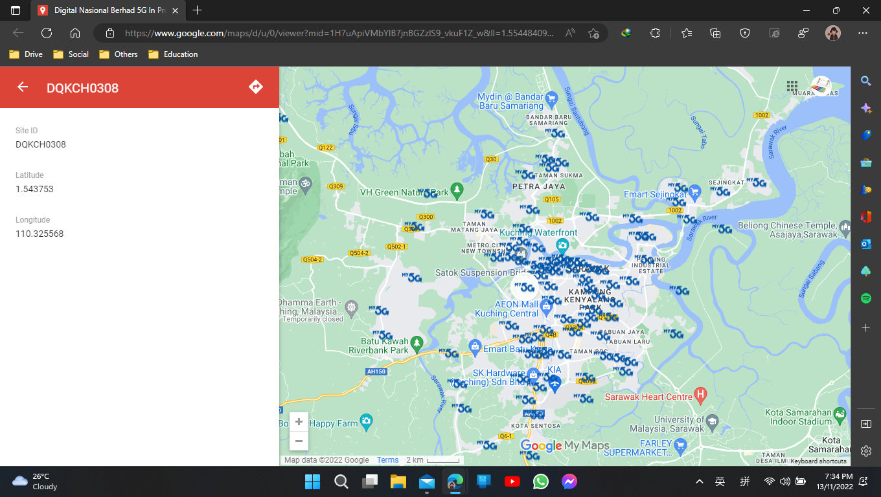Open the Education bookmarks folder
The width and height of the screenshot is (881, 497).
(x=173, y=54)
